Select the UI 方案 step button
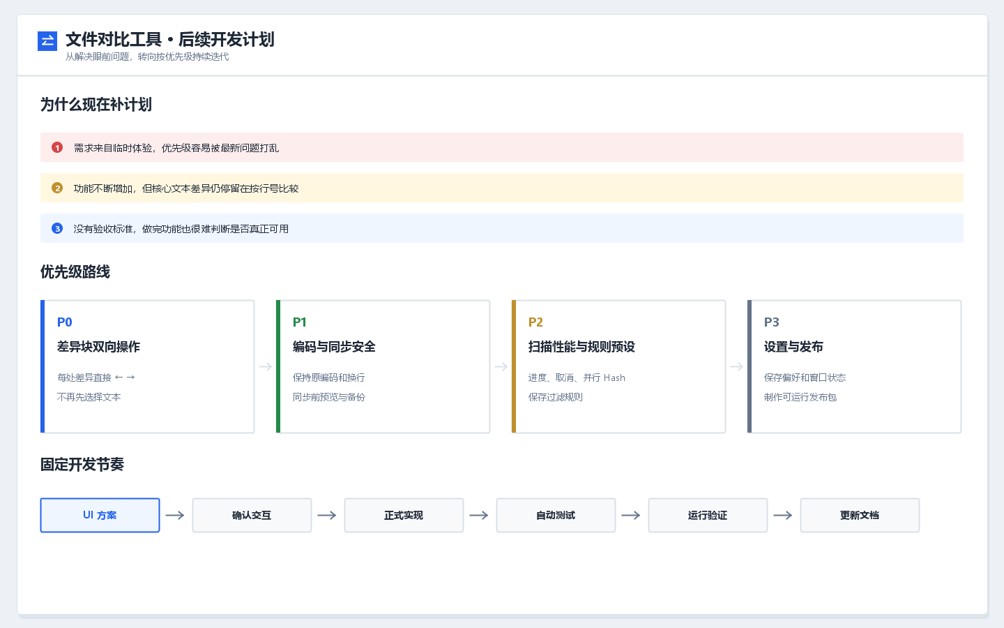This screenshot has width=1004, height=628. [100, 515]
